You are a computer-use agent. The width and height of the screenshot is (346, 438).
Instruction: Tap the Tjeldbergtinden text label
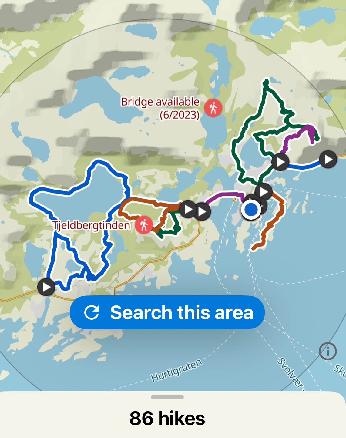point(91,225)
